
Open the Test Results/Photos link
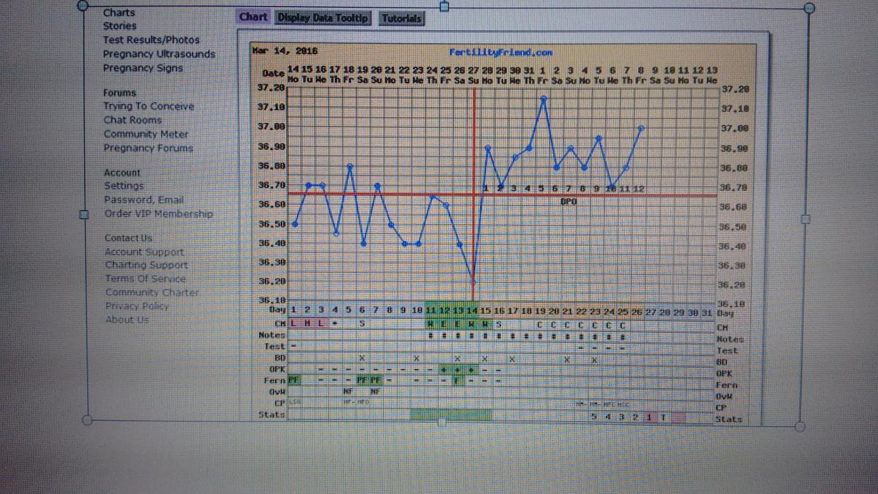pyautogui.click(x=151, y=40)
